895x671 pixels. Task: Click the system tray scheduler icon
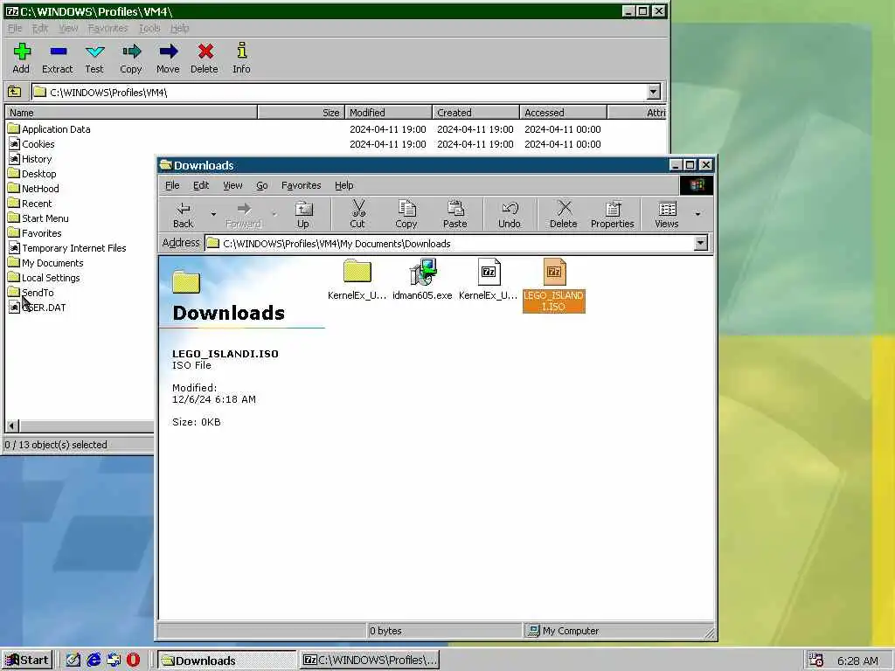816,661
